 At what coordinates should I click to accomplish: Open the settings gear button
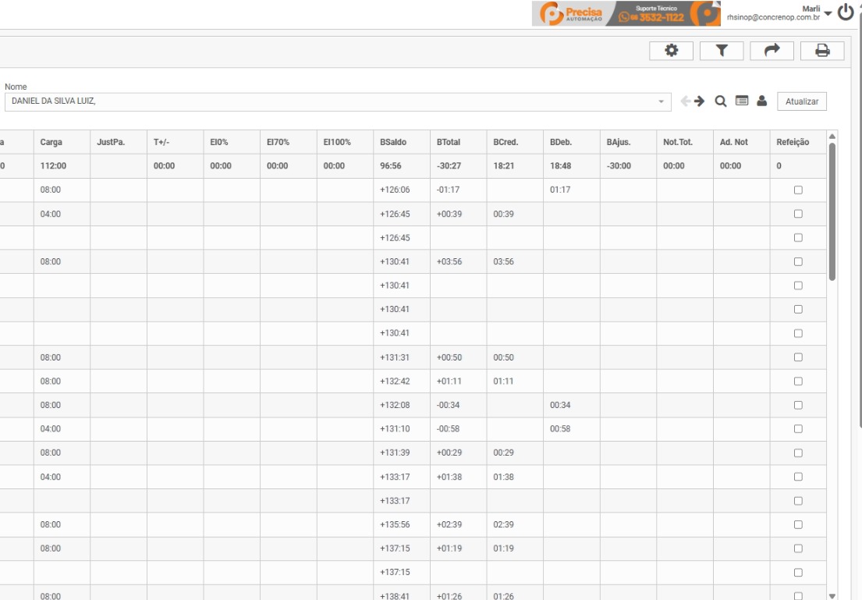tap(671, 51)
